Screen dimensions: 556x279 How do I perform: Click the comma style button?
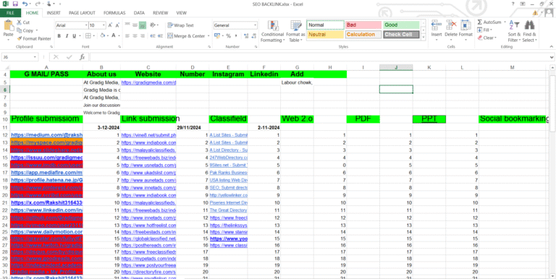point(236,35)
